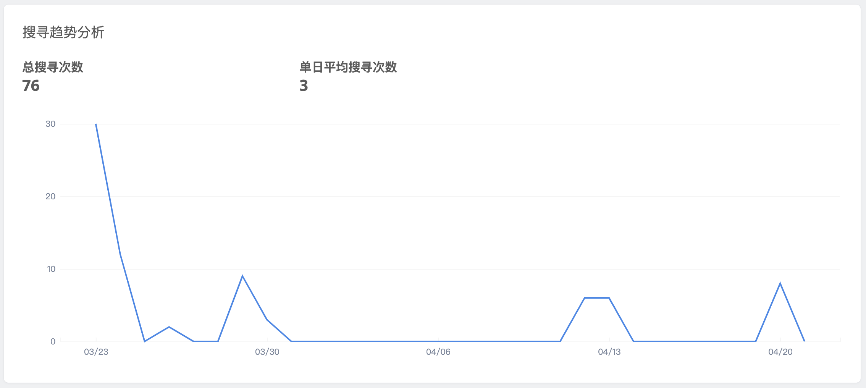Click the 03/23 date label

tap(96, 352)
